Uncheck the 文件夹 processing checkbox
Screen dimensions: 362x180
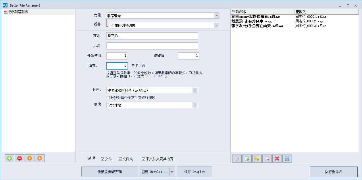point(120,159)
